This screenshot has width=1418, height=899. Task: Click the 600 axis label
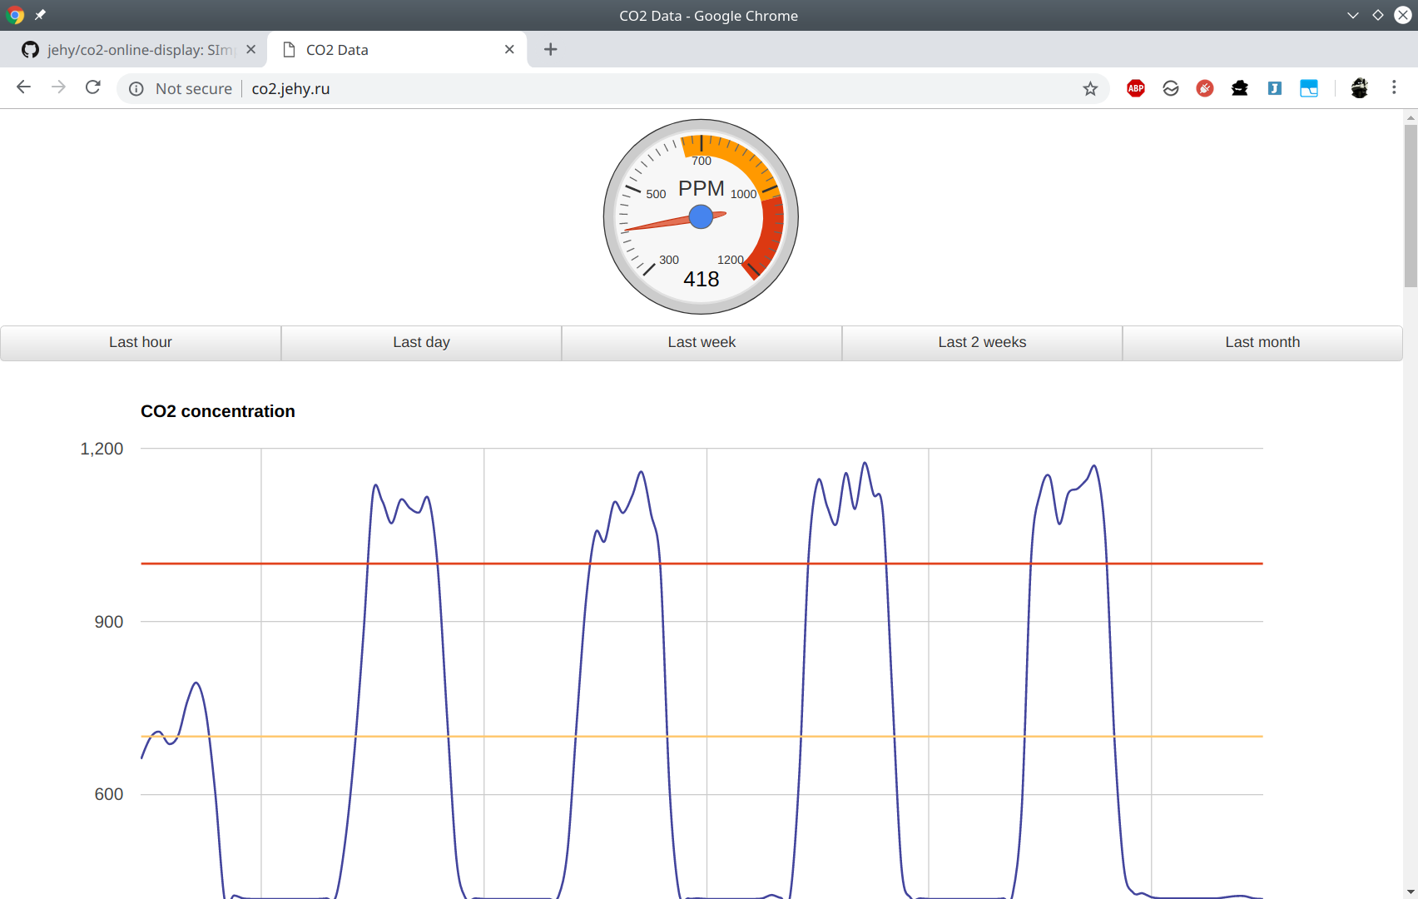[108, 794]
